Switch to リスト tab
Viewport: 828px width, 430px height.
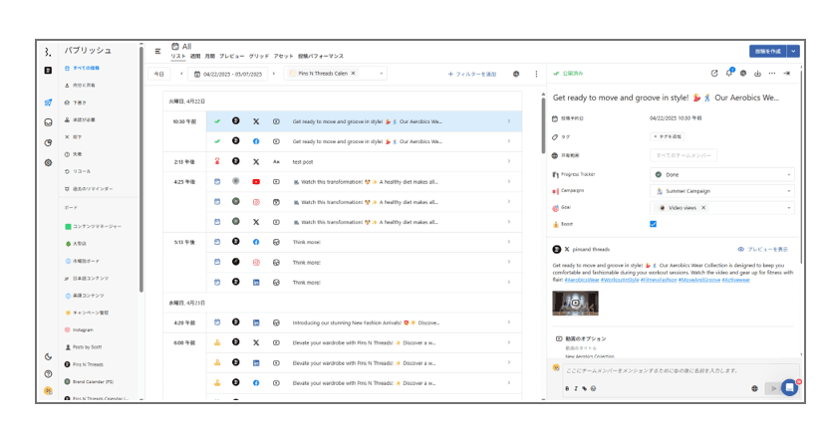pos(178,56)
